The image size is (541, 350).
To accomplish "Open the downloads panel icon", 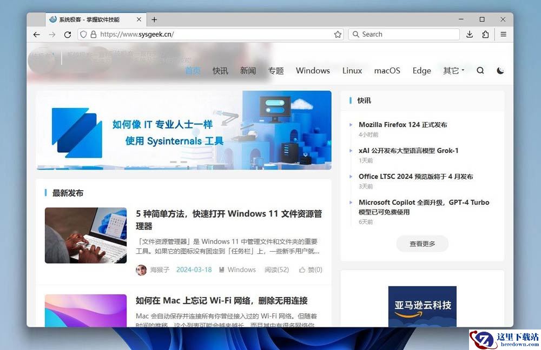I will [470, 35].
